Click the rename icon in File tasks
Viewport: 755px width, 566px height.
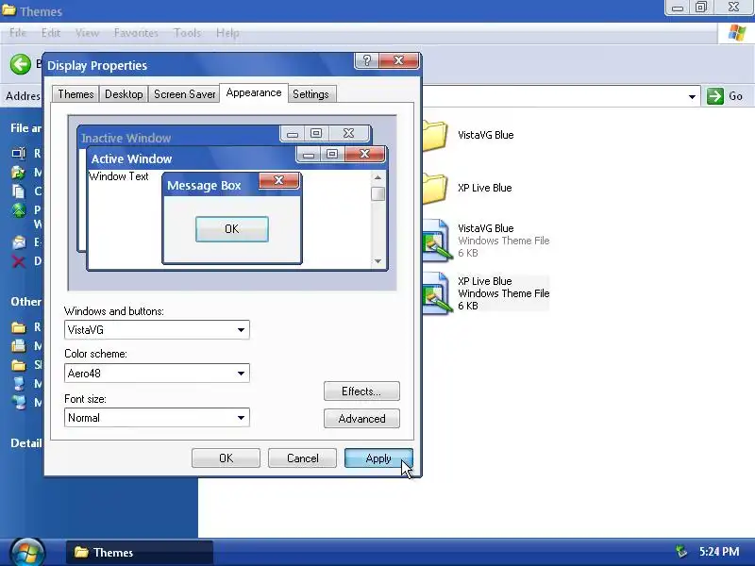(x=19, y=154)
